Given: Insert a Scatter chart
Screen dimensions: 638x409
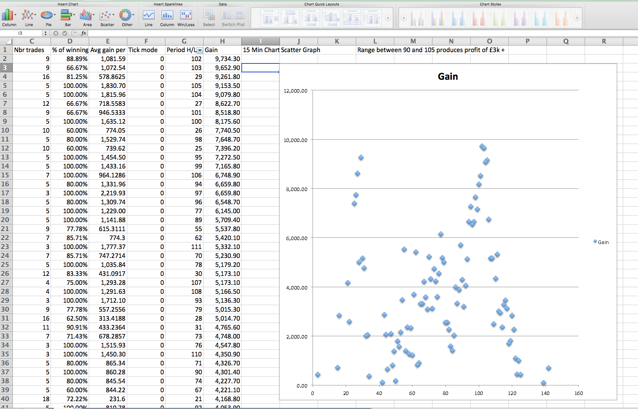Looking at the screenshot, I should [x=105, y=16].
